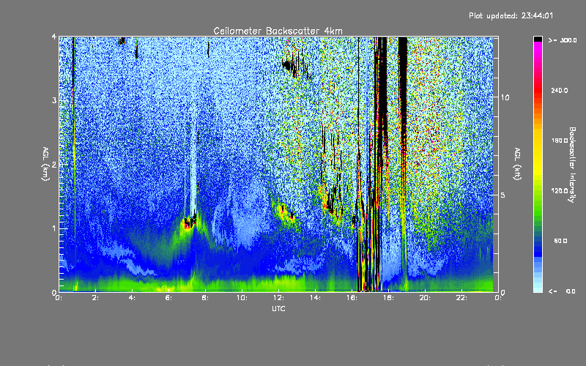Image resolution: width=586 pixels, height=366 pixels.
Task: Click the "180.0" colorbar value
Action: tap(560, 141)
